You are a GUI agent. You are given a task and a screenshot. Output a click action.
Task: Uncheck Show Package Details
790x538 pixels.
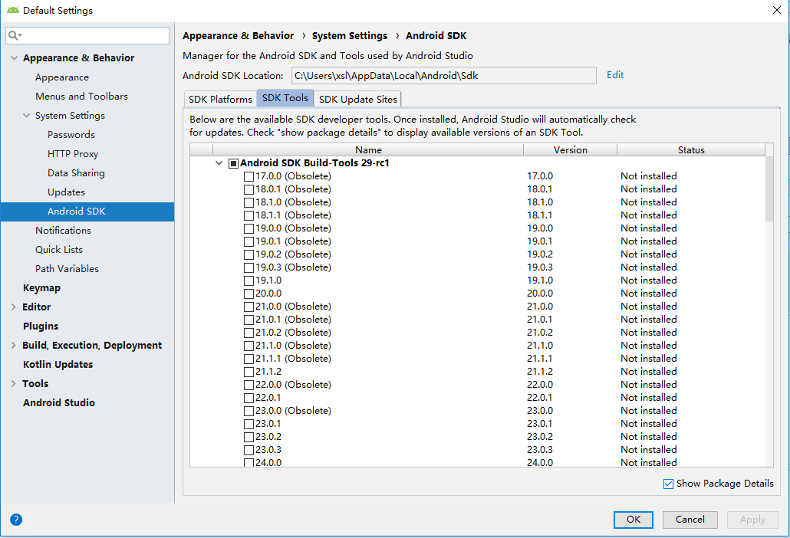tap(668, 484)
